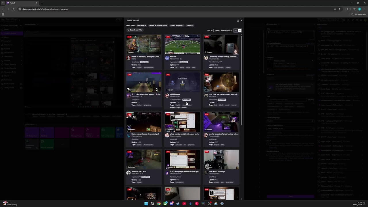Screen dimensions: 368x207
Task: Open the Chrome tab search dropdown
Action: tap(3, 3)
